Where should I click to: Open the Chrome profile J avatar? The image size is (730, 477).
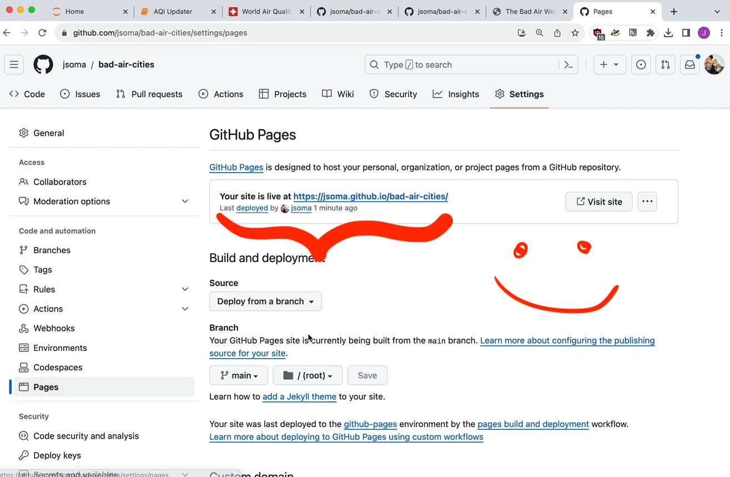click(x=704, y=33)
